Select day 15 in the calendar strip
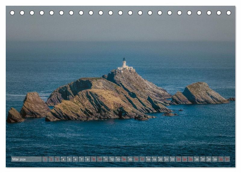Screen dimensions: 241x173 click(130, 159)
